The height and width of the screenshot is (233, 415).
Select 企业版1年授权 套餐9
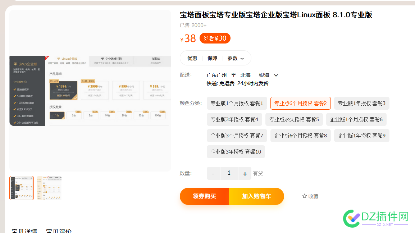tap(361, 136)
